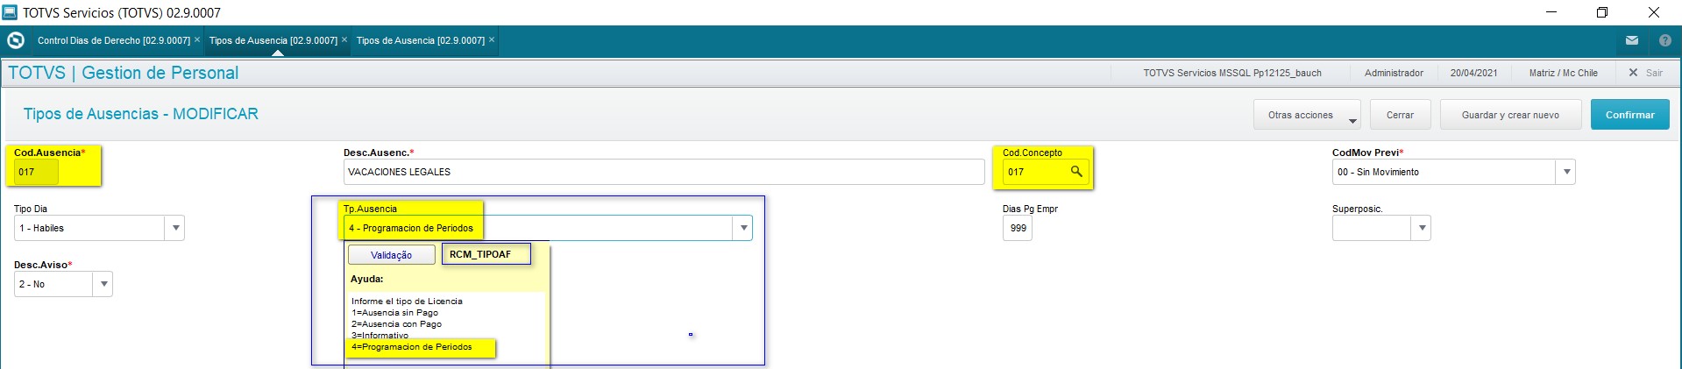Click the Confirmar button

pyautogui.click(x=1629, y=115)
